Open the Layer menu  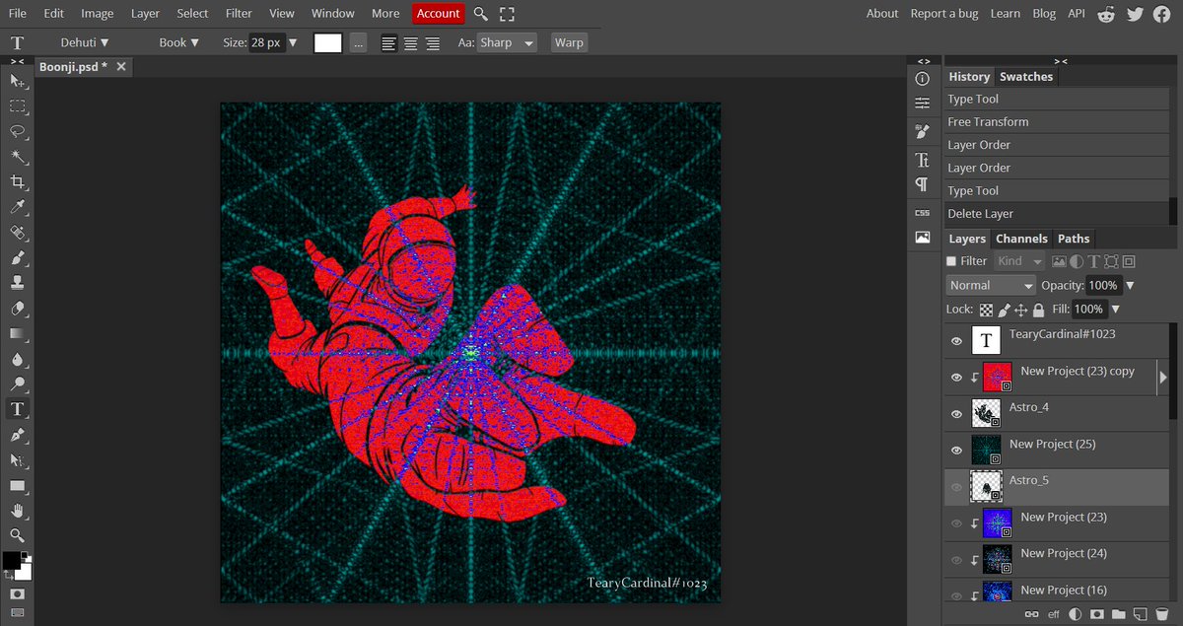coord(145,13)
